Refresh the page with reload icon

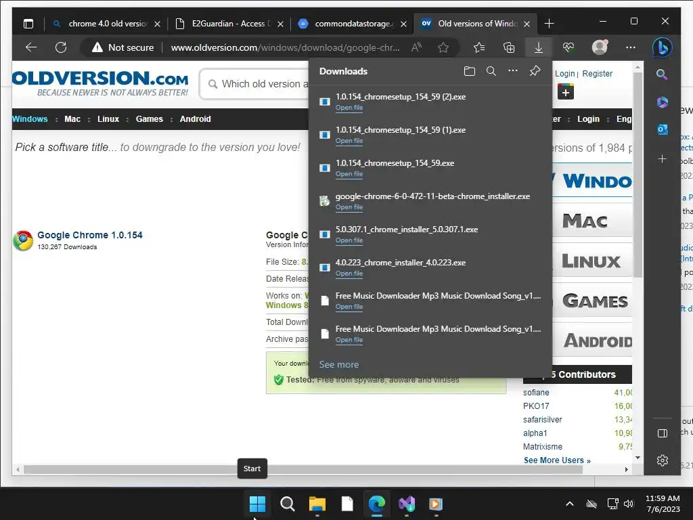[x=61, y=47]
